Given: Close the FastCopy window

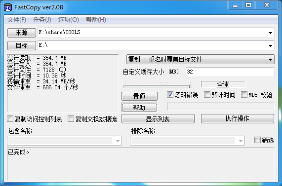Looking at the screenshot, I should pos(267,5).
